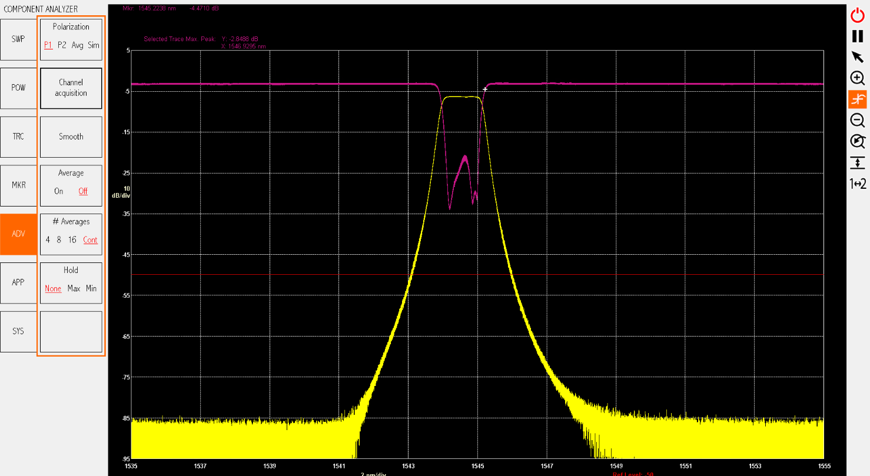Toggle the orange marker tool icon
Screen dimensions: 870x476
(x=858, y=99)
